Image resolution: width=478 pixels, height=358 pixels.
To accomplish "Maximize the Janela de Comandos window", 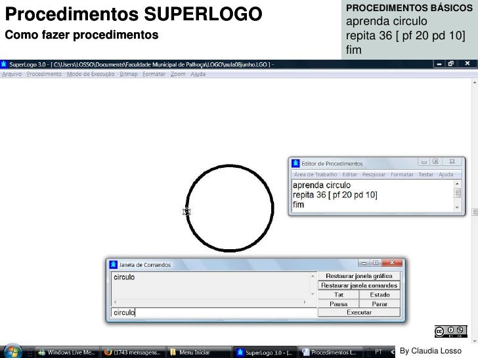I will (376, 263).
